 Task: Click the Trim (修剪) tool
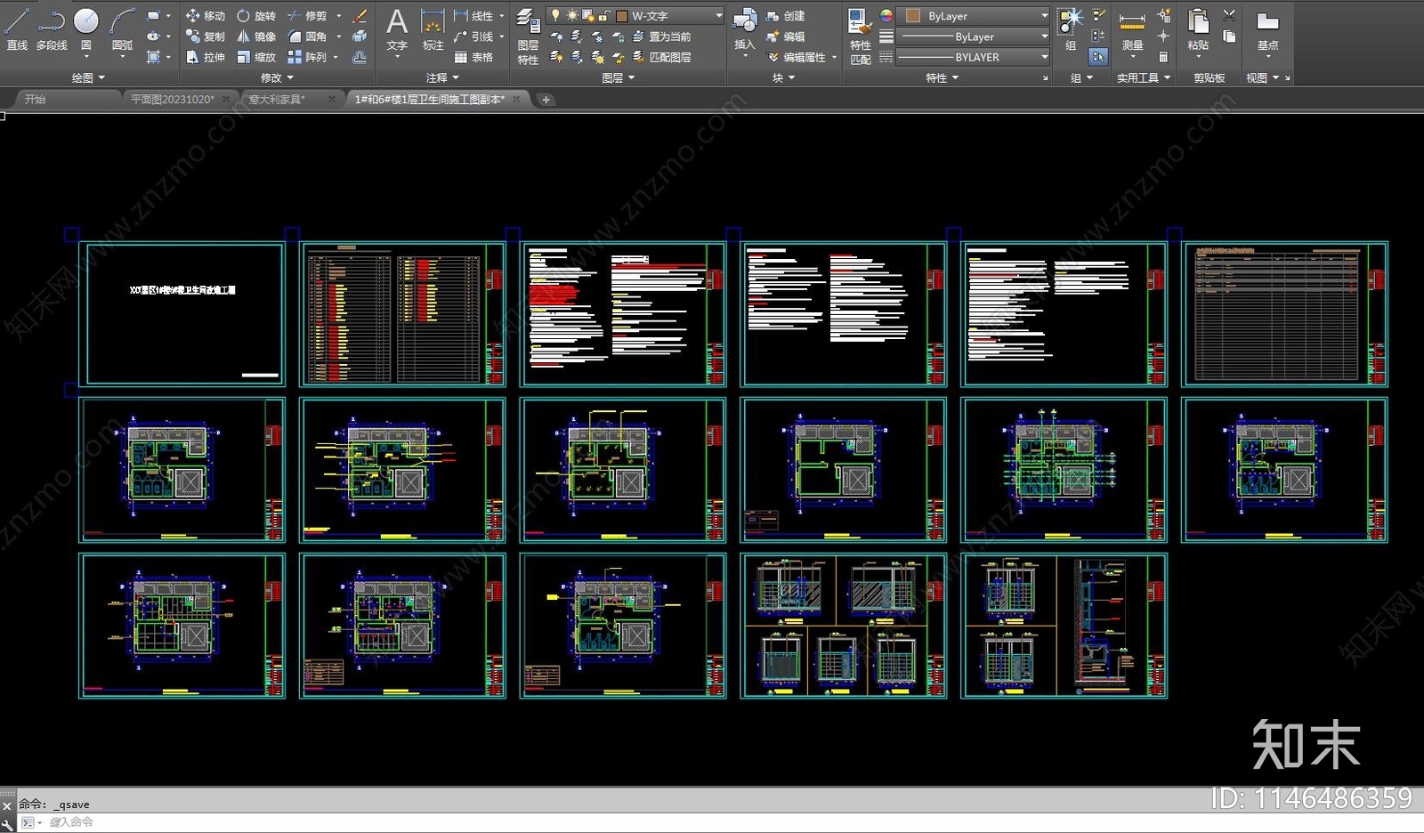(307, 16)
